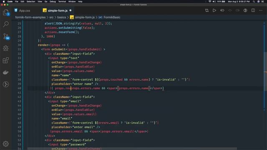This screenshot has height=150, width=267.
Task: Open the Notification Center icon
Action: coord(263,2)
